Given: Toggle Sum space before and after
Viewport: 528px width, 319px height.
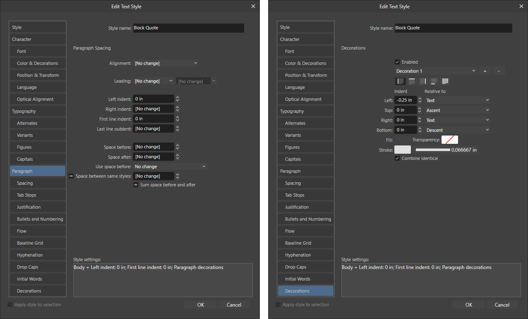Looking at the screenshot, I should (x=136, y=184).
